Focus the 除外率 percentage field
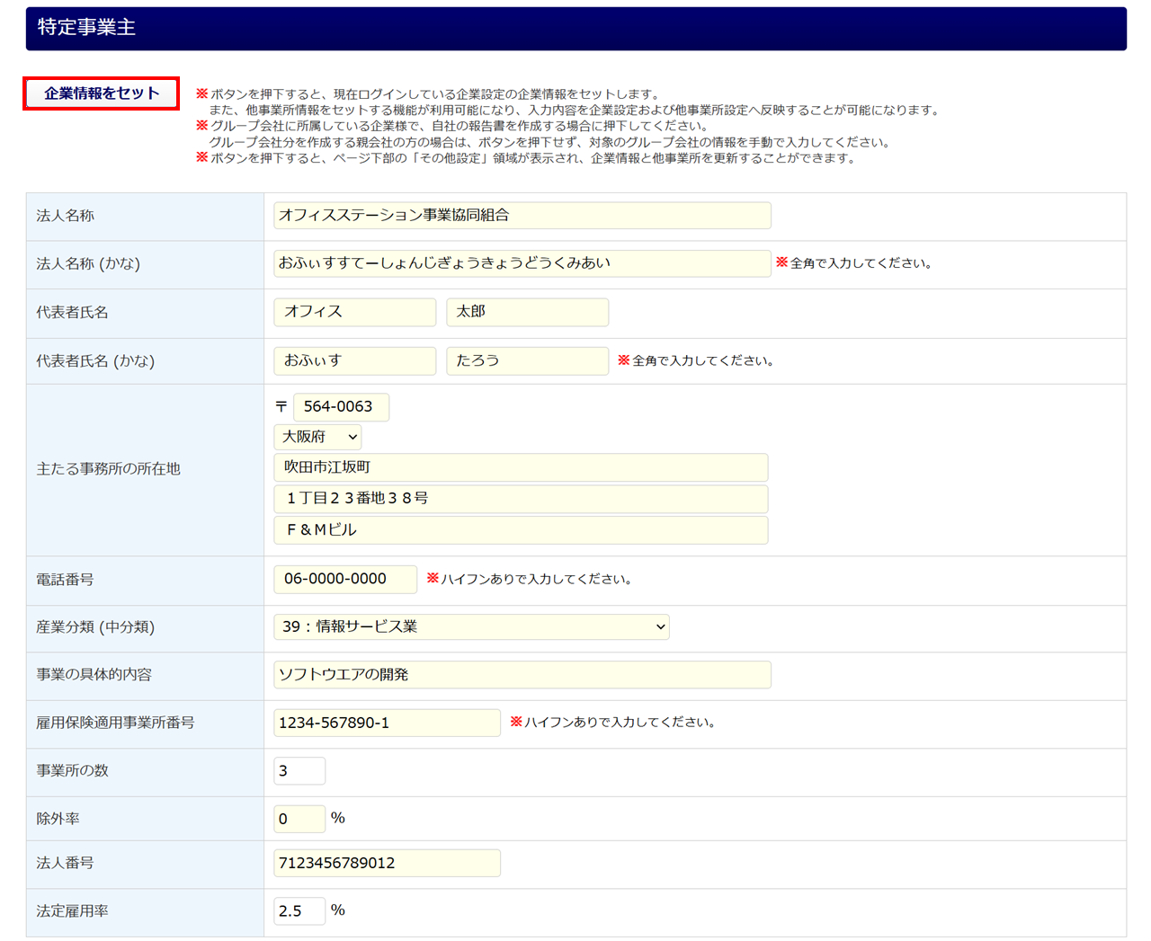Screen dimensions: 1151x941 299,819
